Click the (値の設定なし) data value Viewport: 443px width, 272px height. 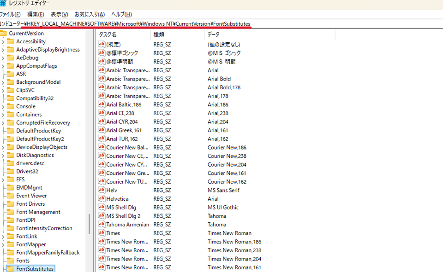point(224,45)
